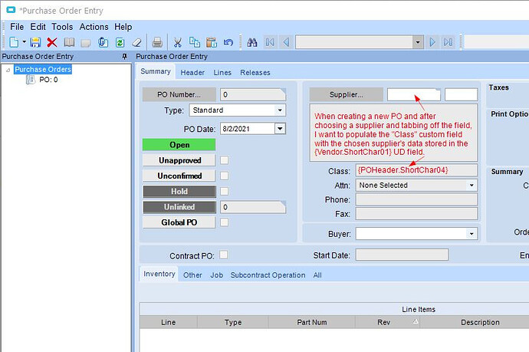The width and height of the screenshot is (529, 352).
Task: Click the Part Num column header
Action: pos(312,322)
